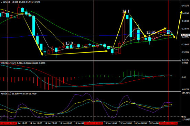Click the red time marker 2016.01.18 13:00

[168, 123]
